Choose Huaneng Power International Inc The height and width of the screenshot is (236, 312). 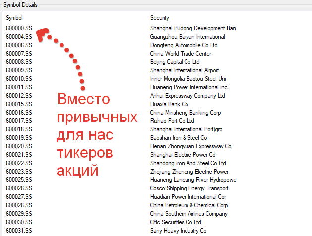coord(188,87)
